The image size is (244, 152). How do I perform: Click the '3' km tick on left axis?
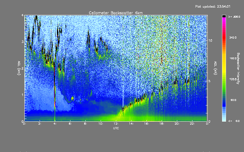[23, 42]
